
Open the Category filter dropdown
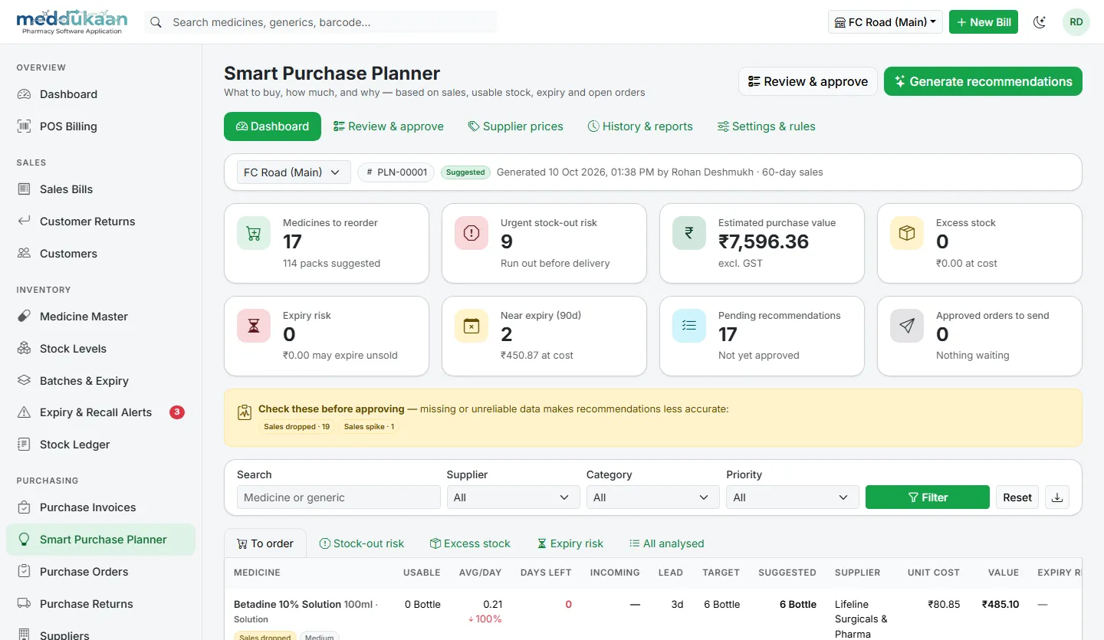tap(652, 497)
